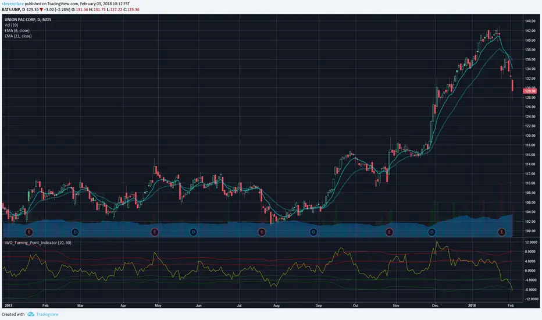Select the Vol (20) indicator label
Image resolution: width=542 pixels, height=320 pixels.
(x=12, y=25)
